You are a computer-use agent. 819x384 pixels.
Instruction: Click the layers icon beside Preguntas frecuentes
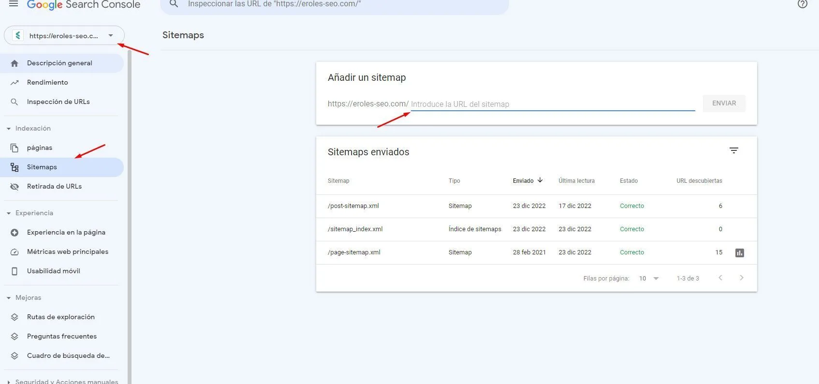point(15,337)
